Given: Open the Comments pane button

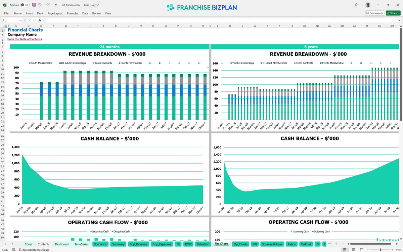Looking at the screenshot, I should [374, 13].
